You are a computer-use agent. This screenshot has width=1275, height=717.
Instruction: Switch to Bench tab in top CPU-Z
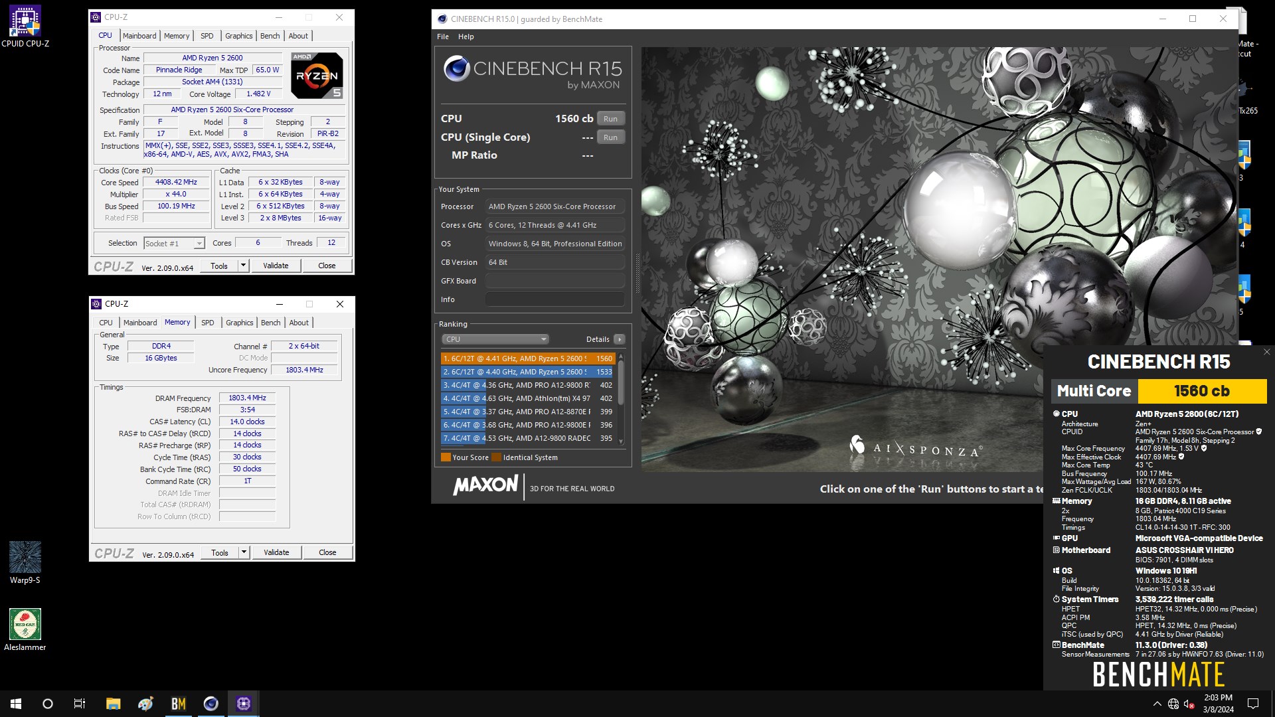click(270, 36)
